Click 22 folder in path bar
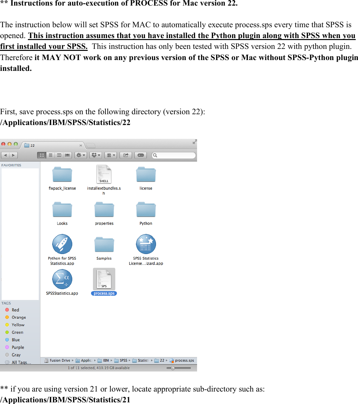 (160, 360)
